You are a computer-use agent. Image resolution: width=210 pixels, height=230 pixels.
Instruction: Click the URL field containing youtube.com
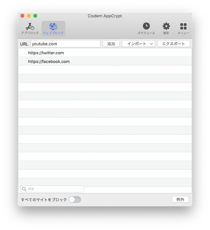65,44
